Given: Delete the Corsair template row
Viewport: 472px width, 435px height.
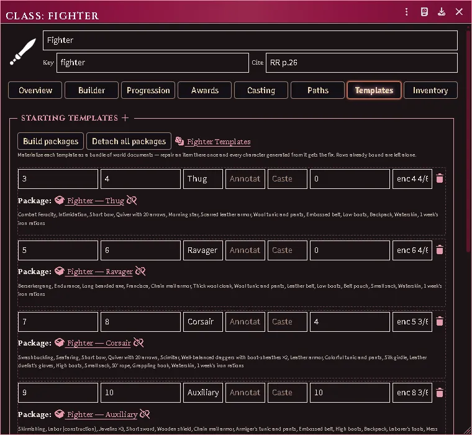Looking at the screenshot, I should [x=440, y=321].
